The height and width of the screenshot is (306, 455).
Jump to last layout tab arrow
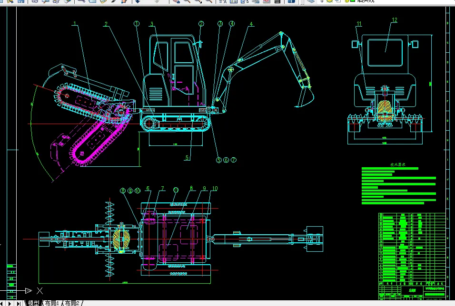pyautogui.click(x=19, y=304)
